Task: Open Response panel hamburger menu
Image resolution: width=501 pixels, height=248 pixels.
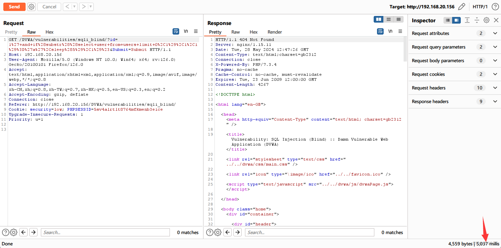Action: pos(400,31)
